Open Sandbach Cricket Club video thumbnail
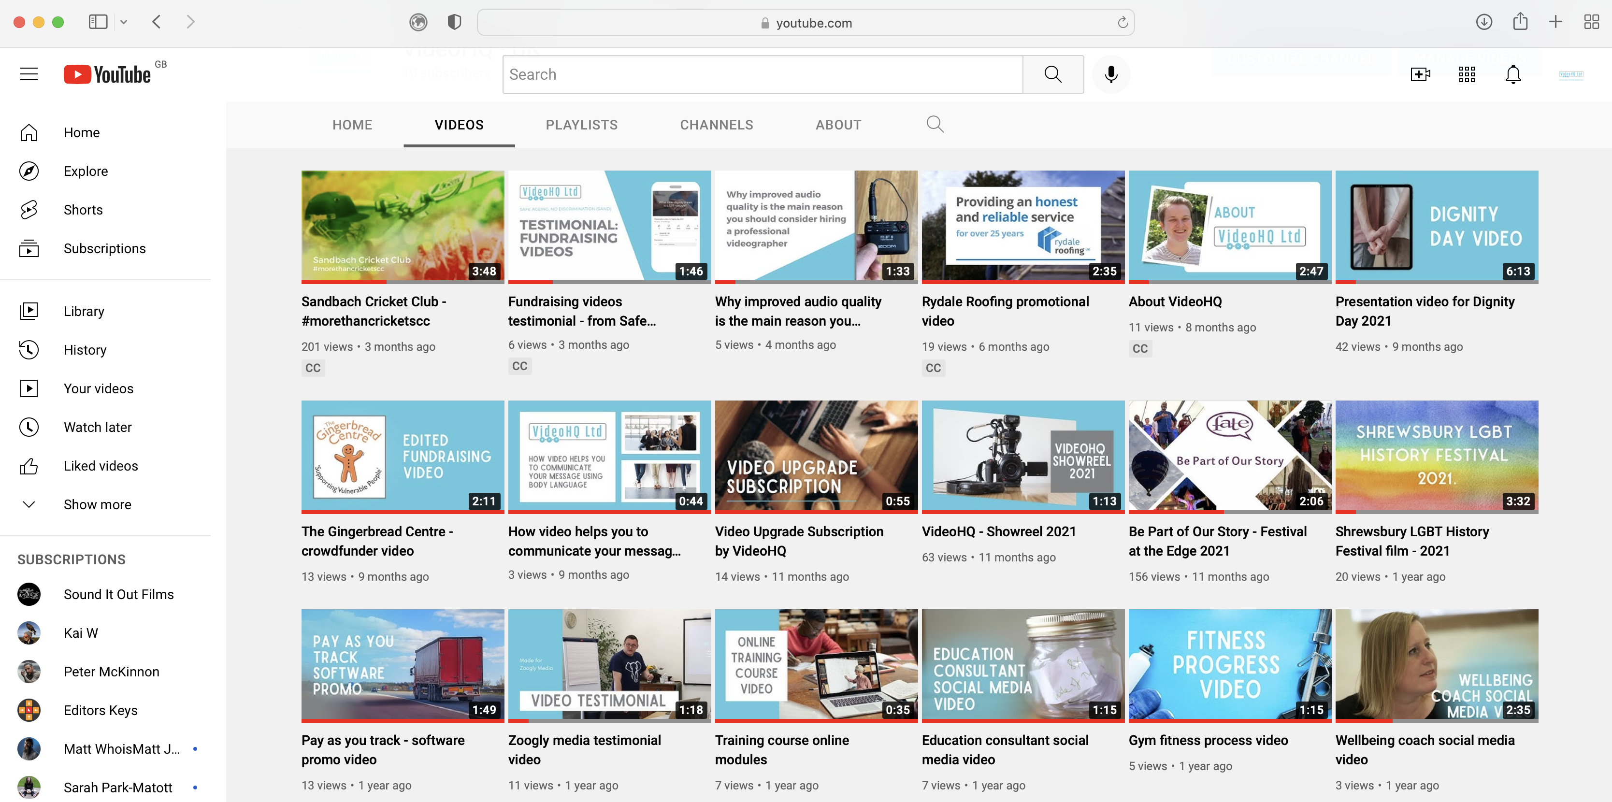Image resolution: width=1612 pixels, height=802 pixels. [403, 227]
